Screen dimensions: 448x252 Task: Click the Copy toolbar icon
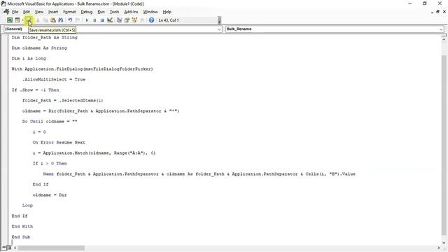45,20
